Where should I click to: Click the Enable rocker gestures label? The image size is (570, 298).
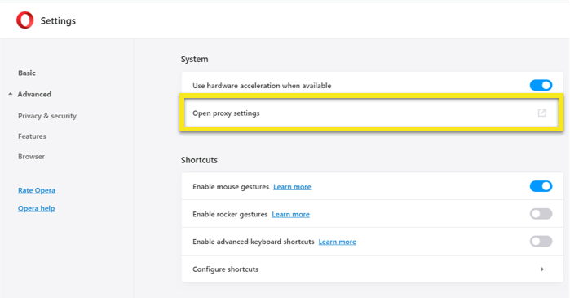pos(230,214)
